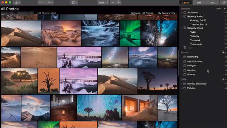Add a new folder with plus icon
Screen dimensions: 227x128
pyautogui.click(x=224, y=79)
